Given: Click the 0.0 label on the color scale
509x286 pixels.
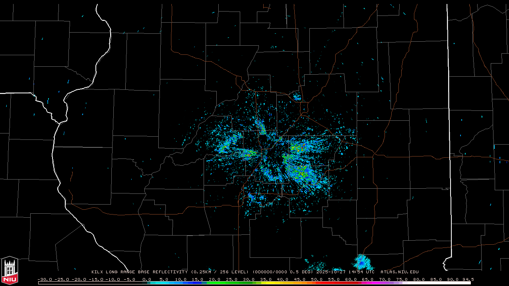Looking at the screenshot, I should [147, 279].
